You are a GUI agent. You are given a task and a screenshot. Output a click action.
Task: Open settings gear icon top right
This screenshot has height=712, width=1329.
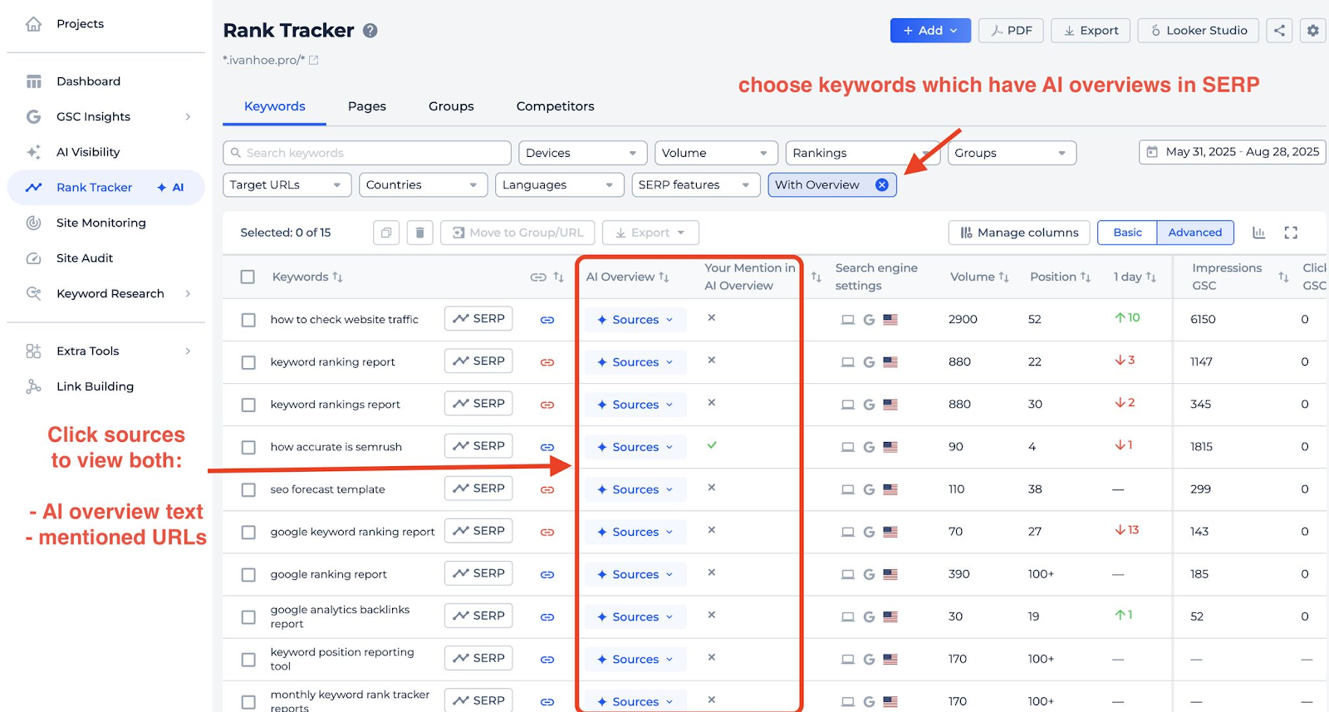(x=1312, y=31)
